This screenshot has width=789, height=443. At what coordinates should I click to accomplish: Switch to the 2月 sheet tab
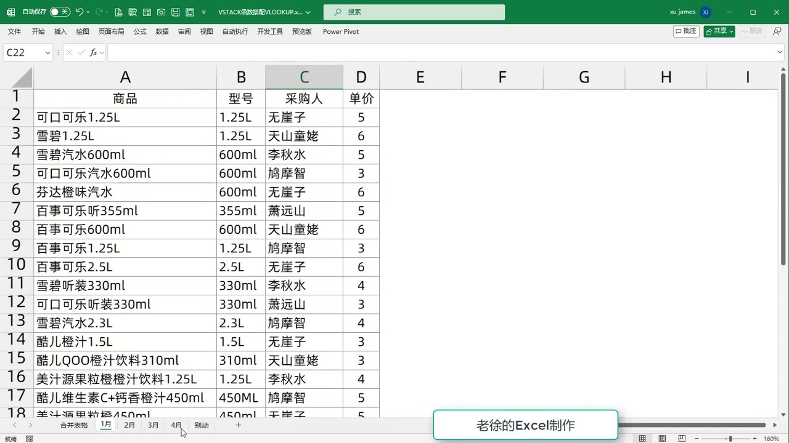129,425
